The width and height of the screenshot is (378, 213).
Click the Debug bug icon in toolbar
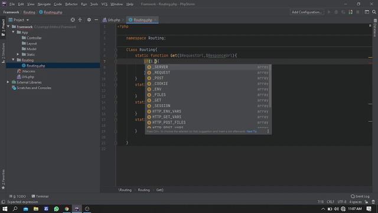336,12
